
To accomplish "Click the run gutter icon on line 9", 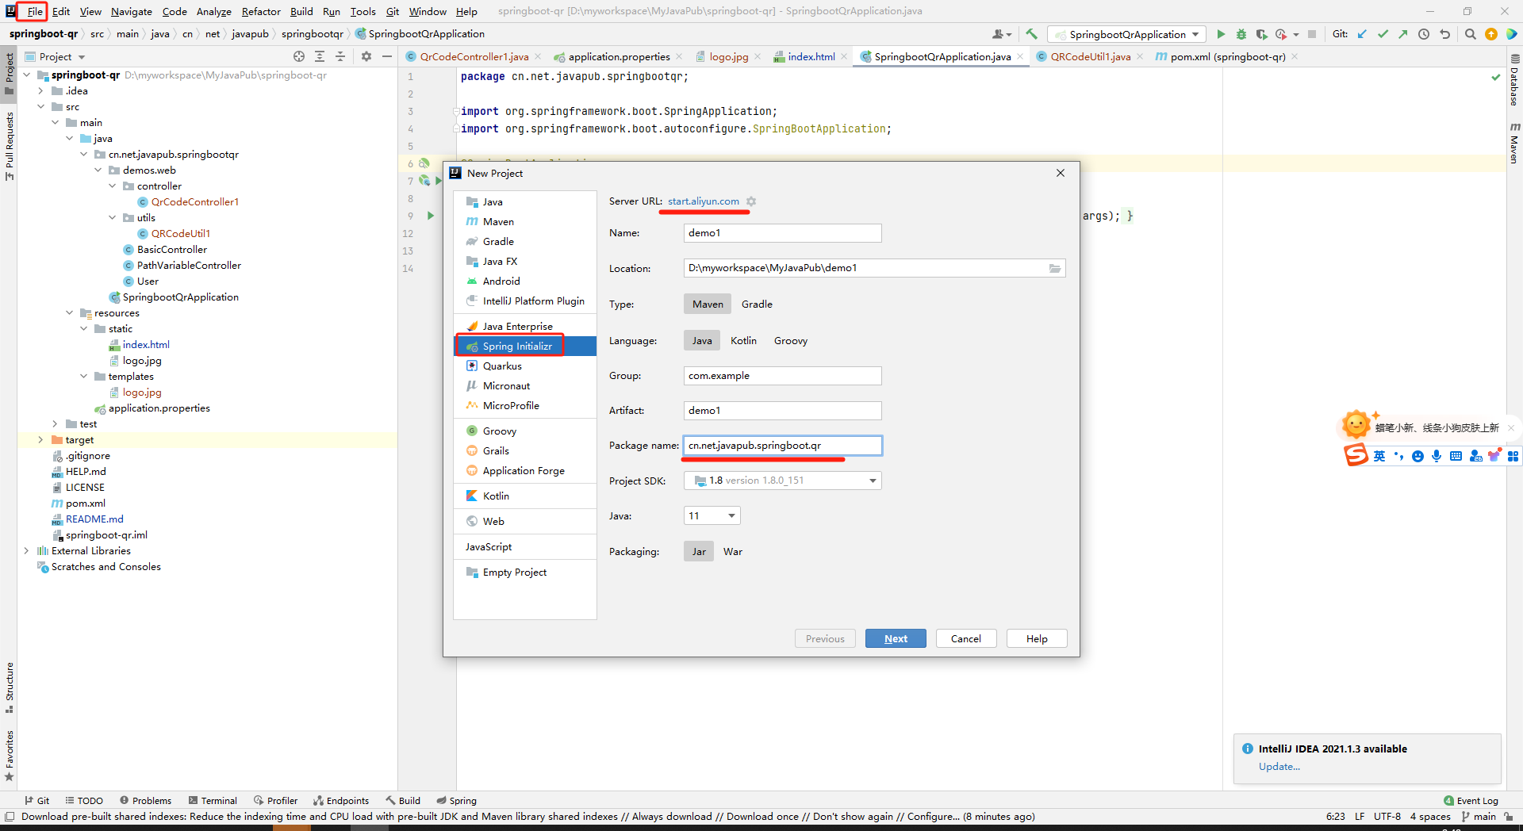I will pyautogui.click(x=431, y=216).
